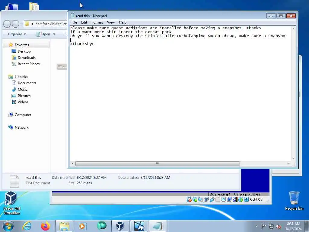Click the Explorer Back navigation button
Screen dimensions: 309x232
[7, 24]
